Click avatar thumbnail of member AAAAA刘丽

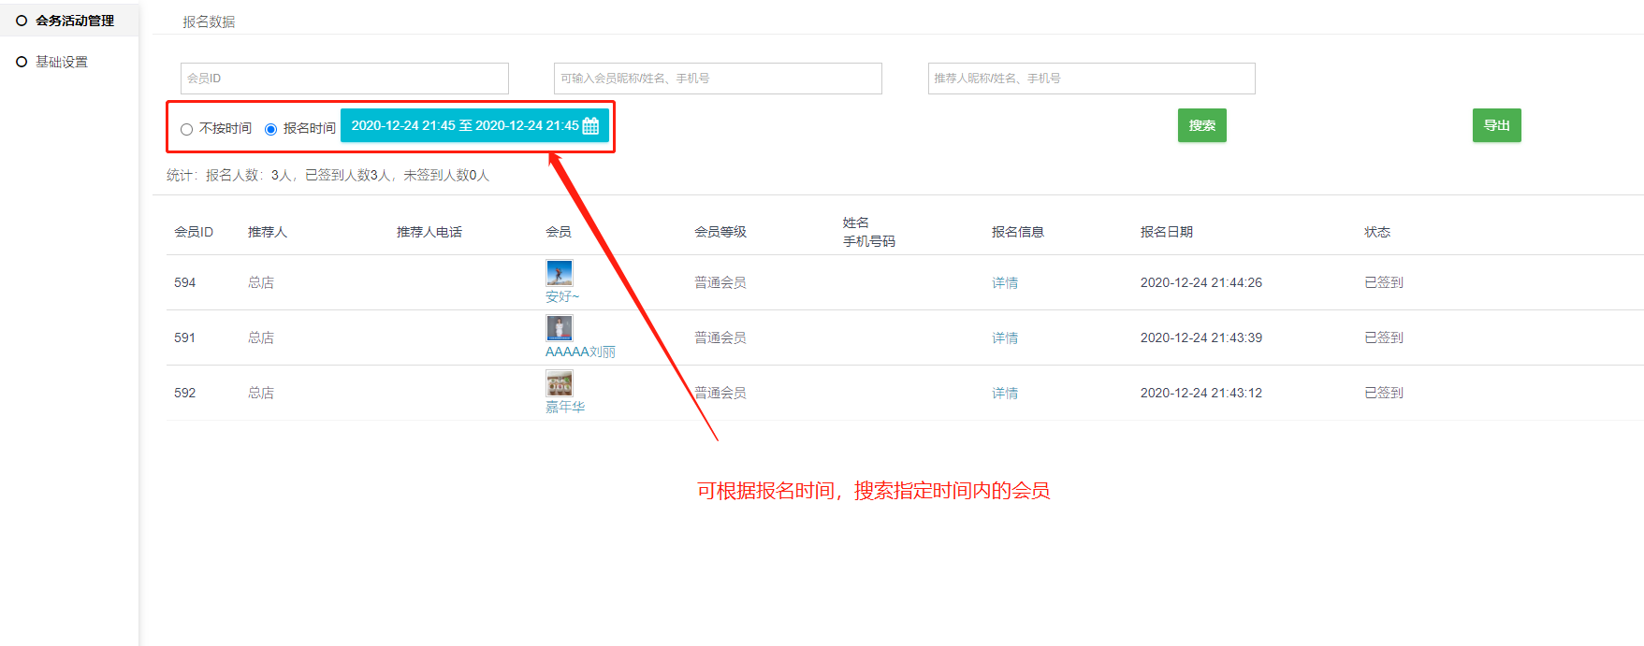pos(560,328)
